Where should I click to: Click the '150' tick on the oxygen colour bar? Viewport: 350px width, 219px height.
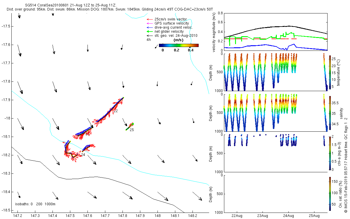(335, 182)
